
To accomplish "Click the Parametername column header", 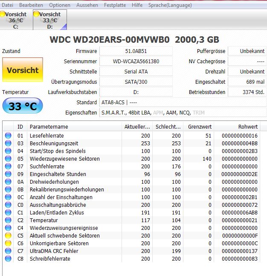I will (x=74, y=127).
